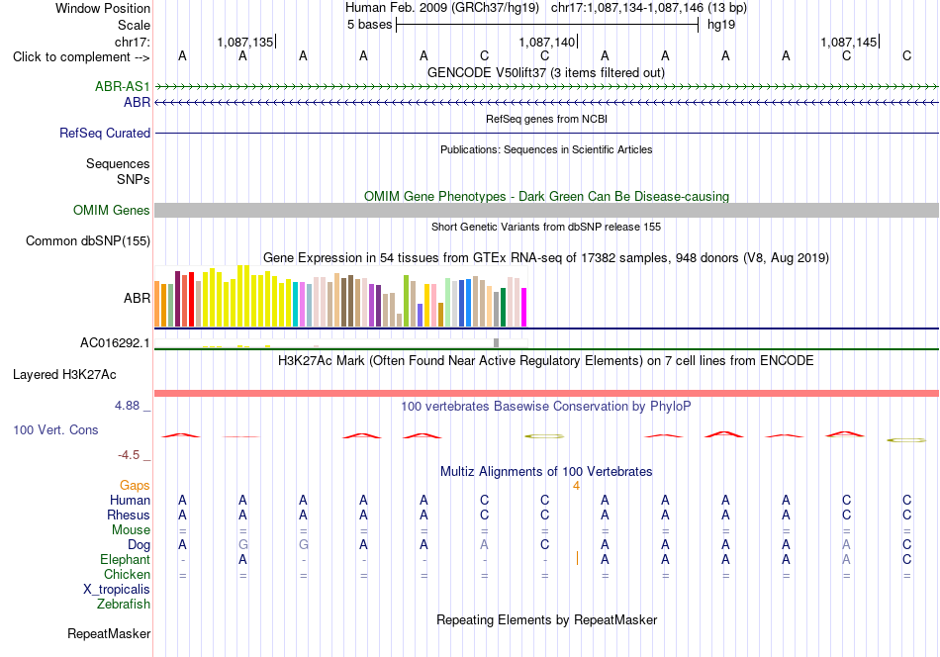Click the Zebrafish species label
The width and height of the screenshot is (940, 657).
point(124,604)
